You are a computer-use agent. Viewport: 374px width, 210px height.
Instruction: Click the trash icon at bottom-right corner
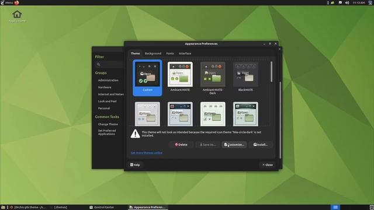click(x=372, y=208)
